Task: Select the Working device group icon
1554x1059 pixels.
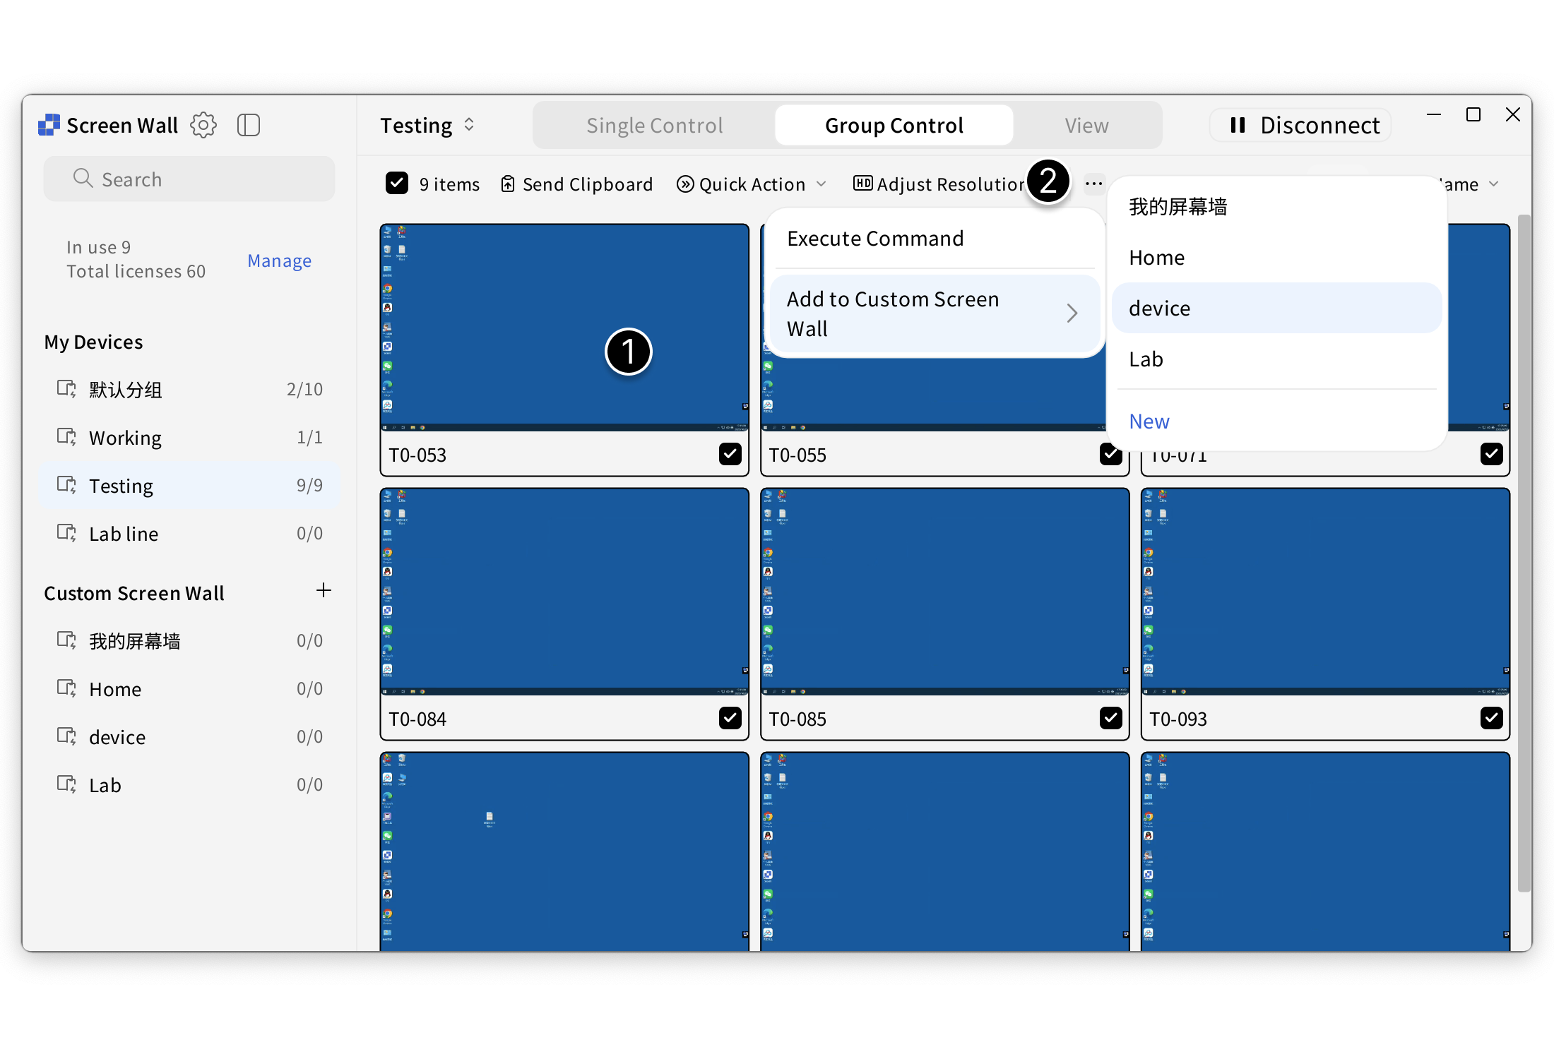Action: pos(66,437)
